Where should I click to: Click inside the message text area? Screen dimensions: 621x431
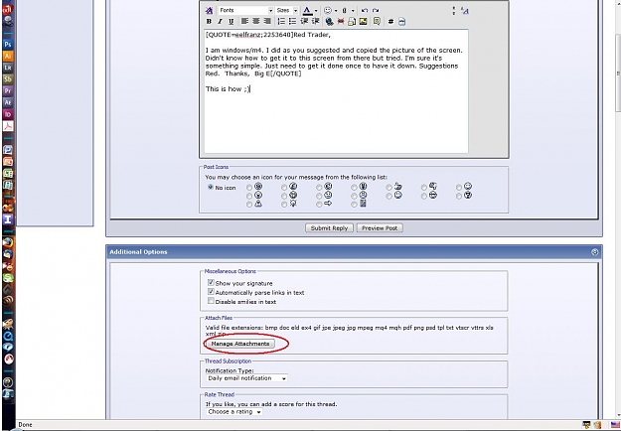coord(336,91)
